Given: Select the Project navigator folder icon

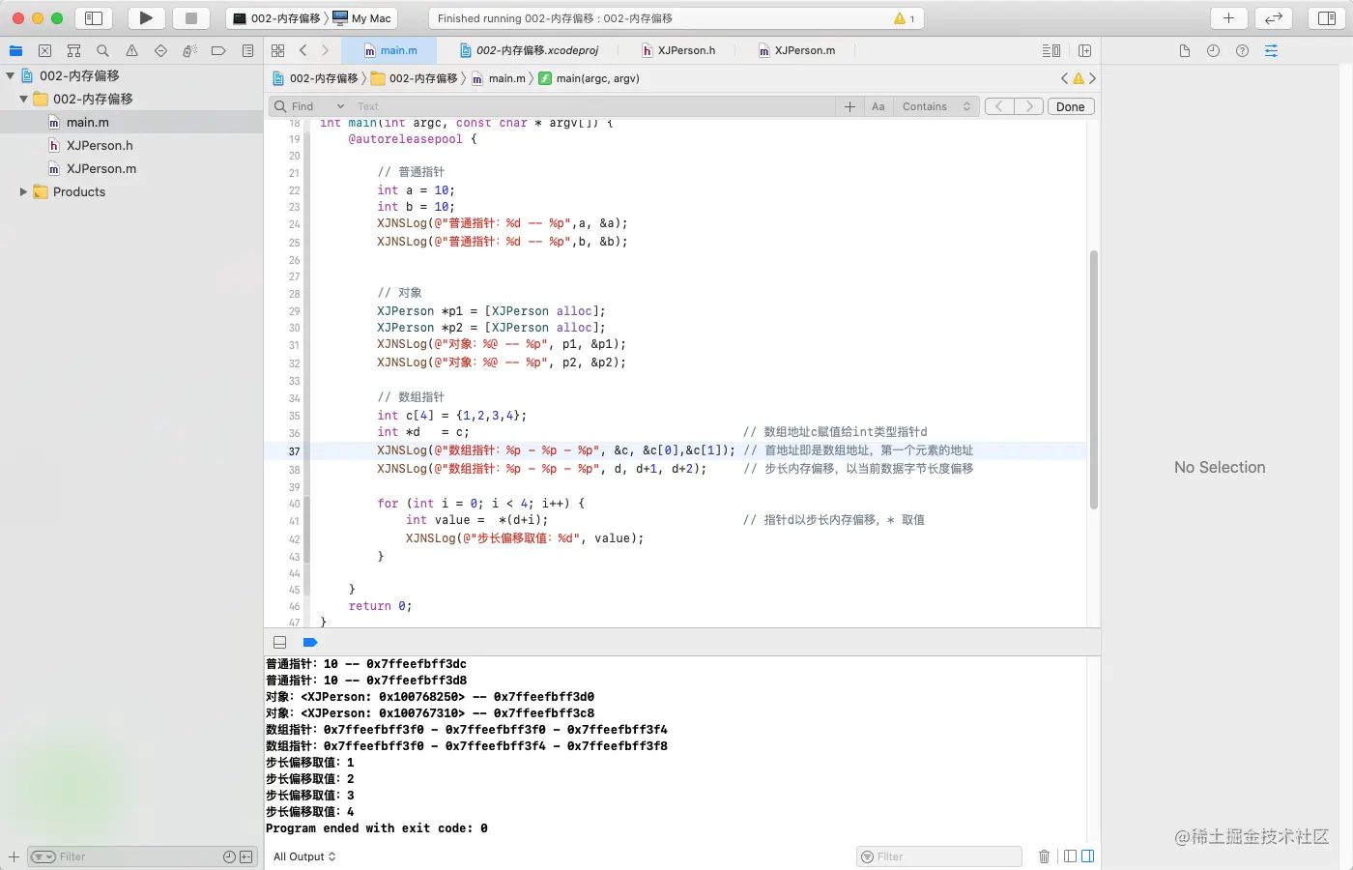Looking at the screenshot, I should point(15,51).
